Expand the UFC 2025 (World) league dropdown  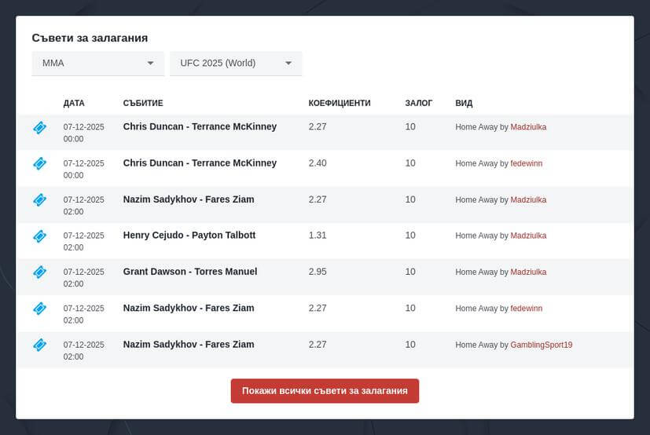(x=236, y=63)
